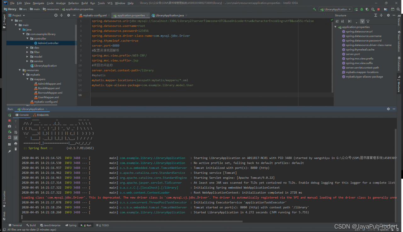Clear all console output with trash icon
This screenshot has height=232, width=403.
pyautogui.click(x=16, y=149)
